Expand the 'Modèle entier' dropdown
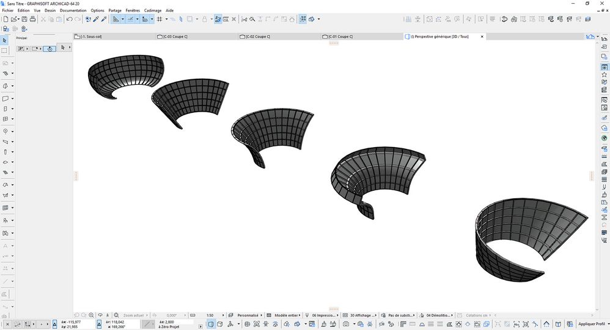Image resolution: width=610 pixels, height=330 pixels. pos(286,315)
